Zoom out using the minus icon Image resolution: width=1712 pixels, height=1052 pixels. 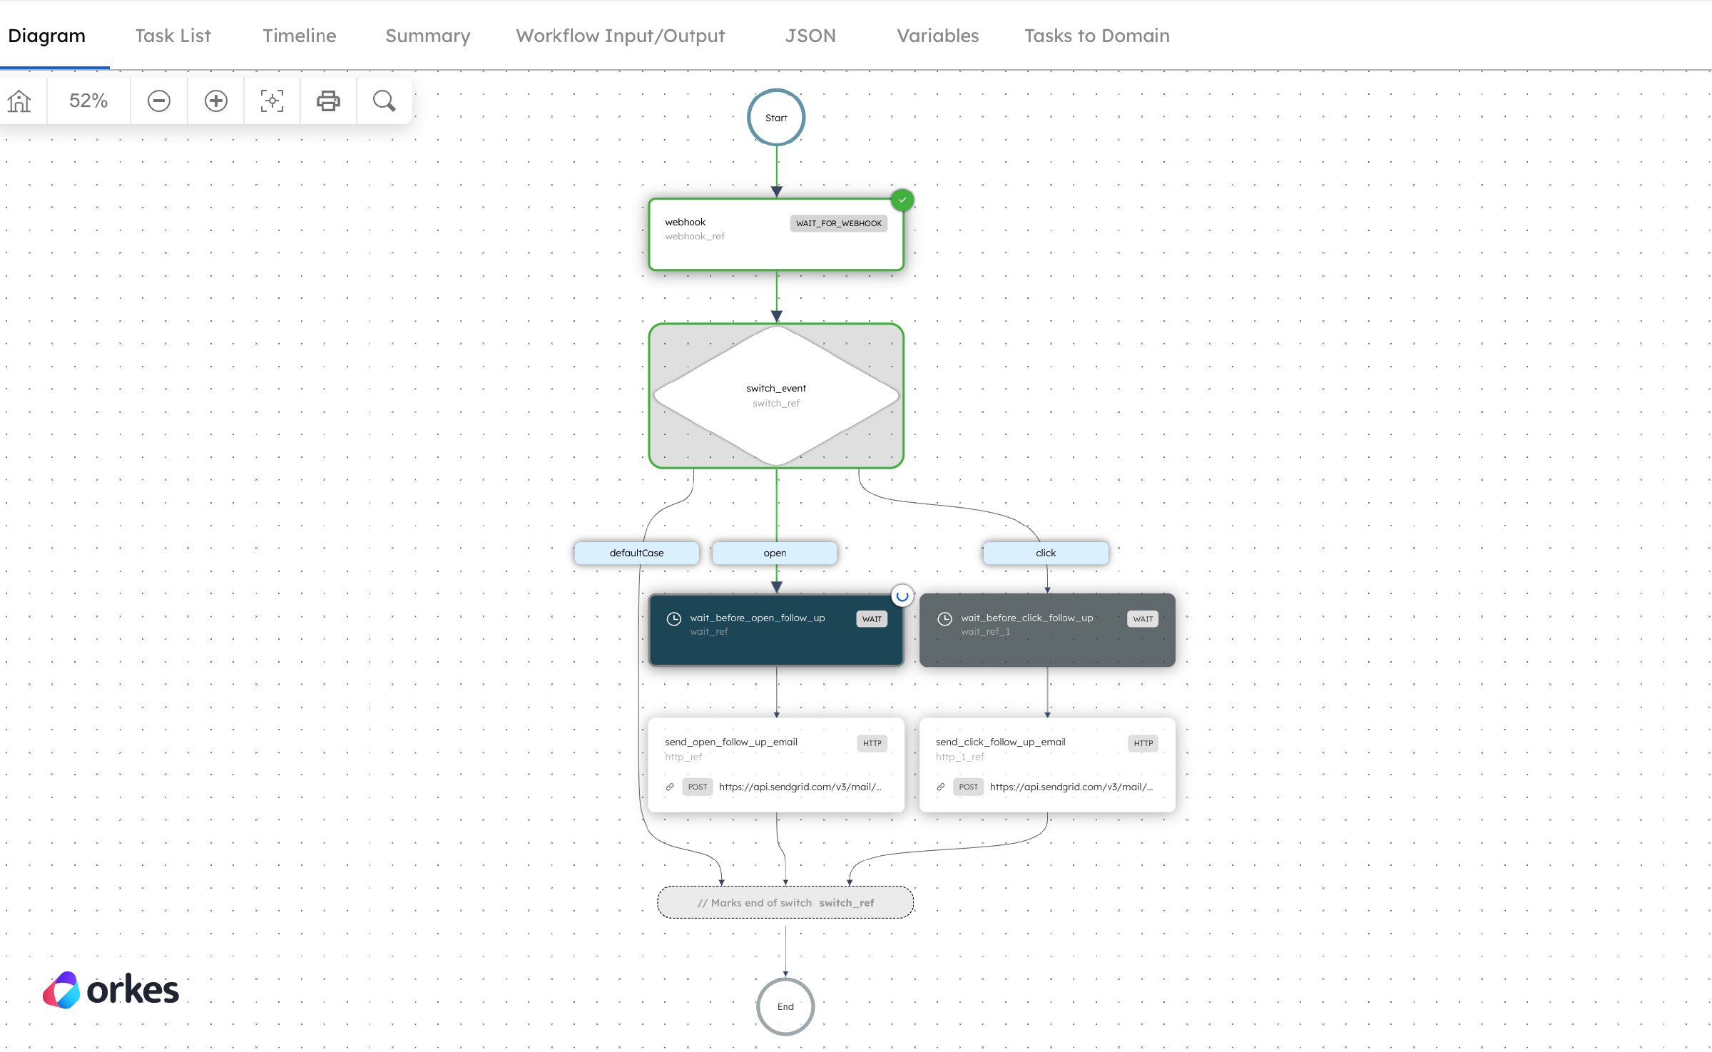(158, 101)
